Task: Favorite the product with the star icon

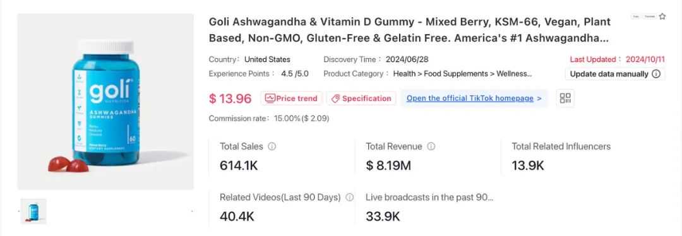Action: pos(662,16)
